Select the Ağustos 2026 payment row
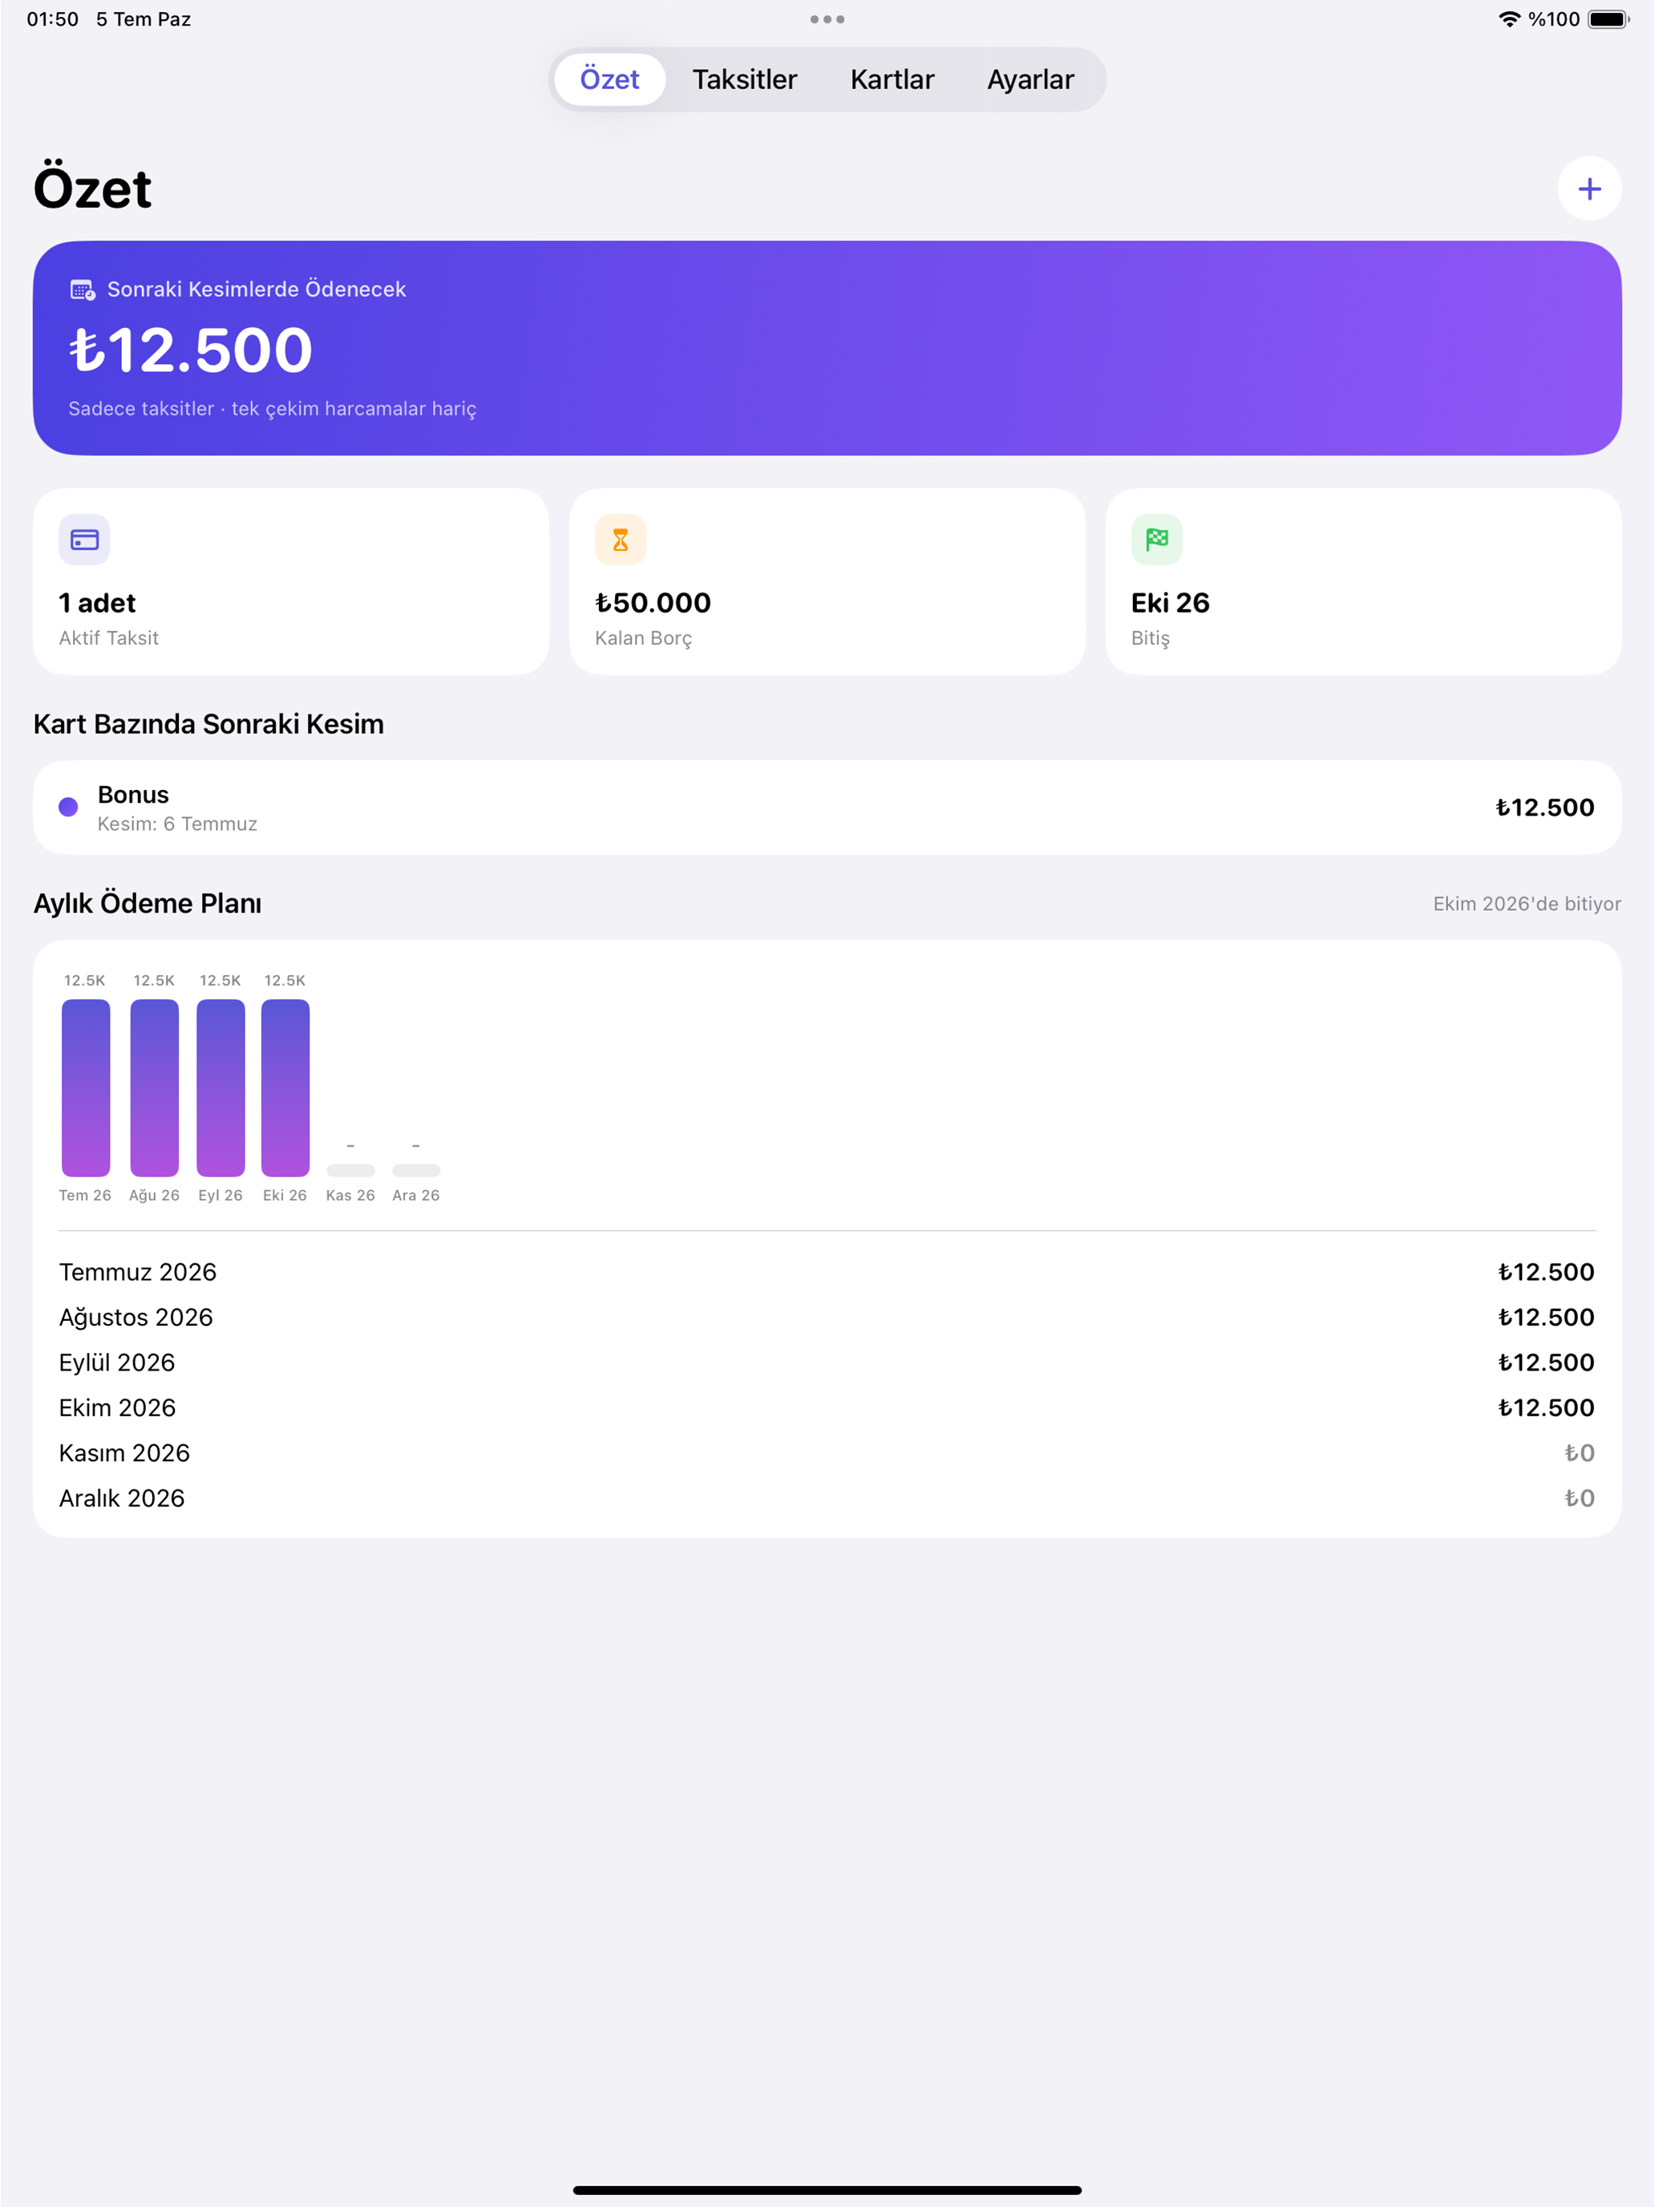This screenshot has width=1655, height=2207. (827, 1317)
